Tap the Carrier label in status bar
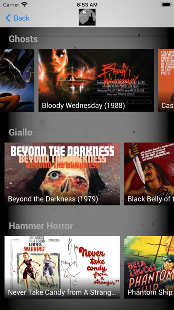Screen dimensions: 174x310 11,4
